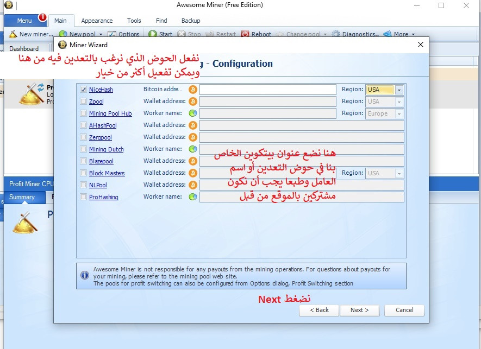Enable the NLPool checkbox
The height and width of the screenshot is (349, 481).
[x=83, y=185]
